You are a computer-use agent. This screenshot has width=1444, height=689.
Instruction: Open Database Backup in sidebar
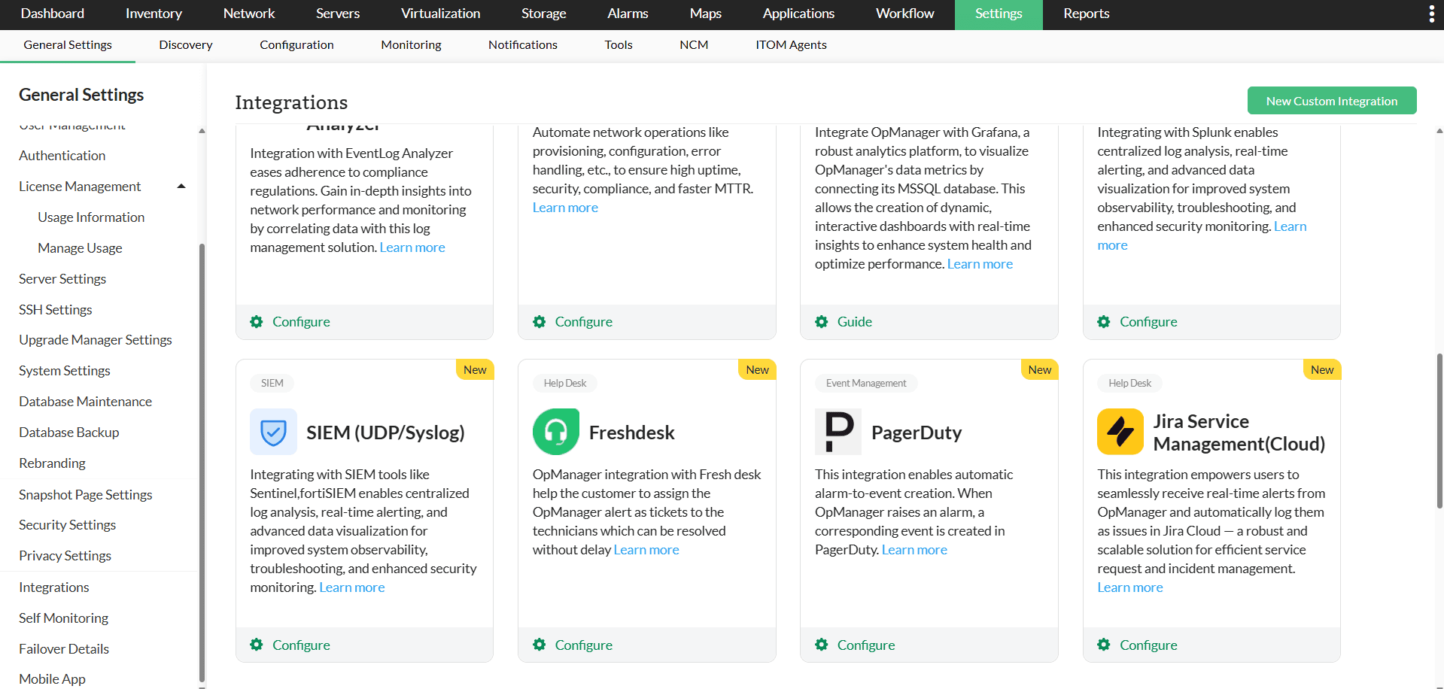[69, 433]
